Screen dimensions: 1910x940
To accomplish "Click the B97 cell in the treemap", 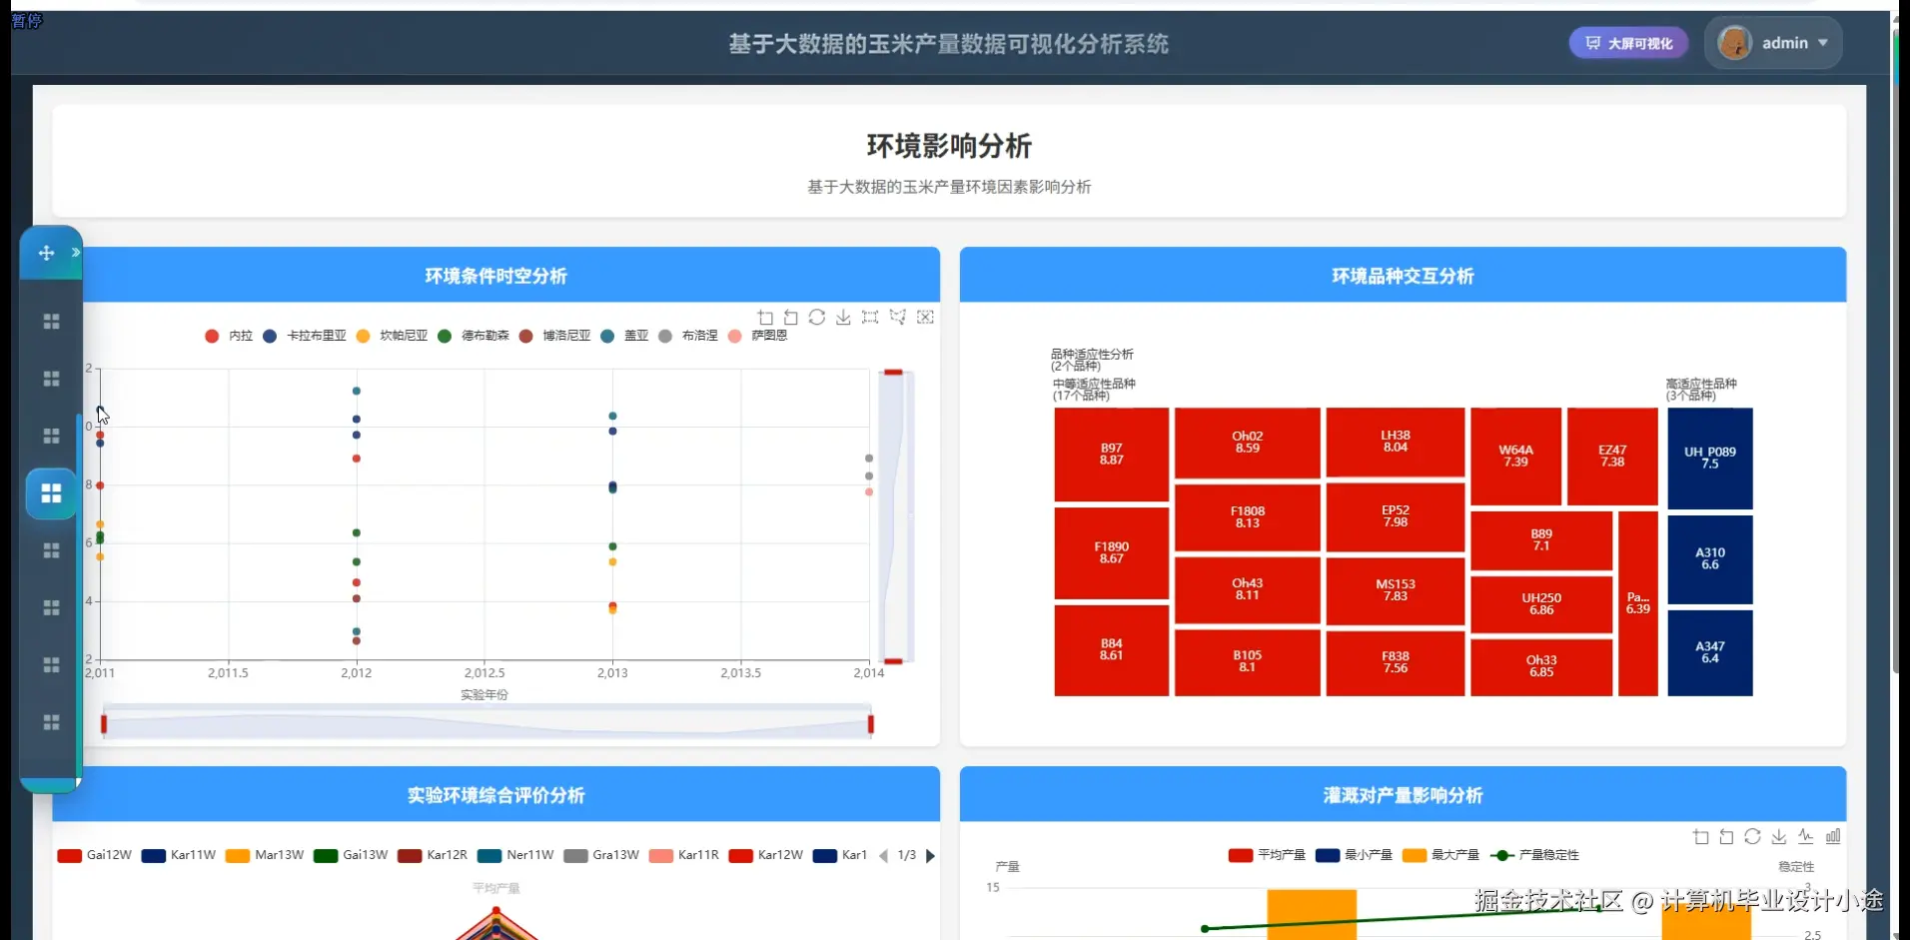I will 1110,455.
